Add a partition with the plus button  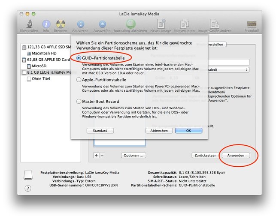[96, 156]
